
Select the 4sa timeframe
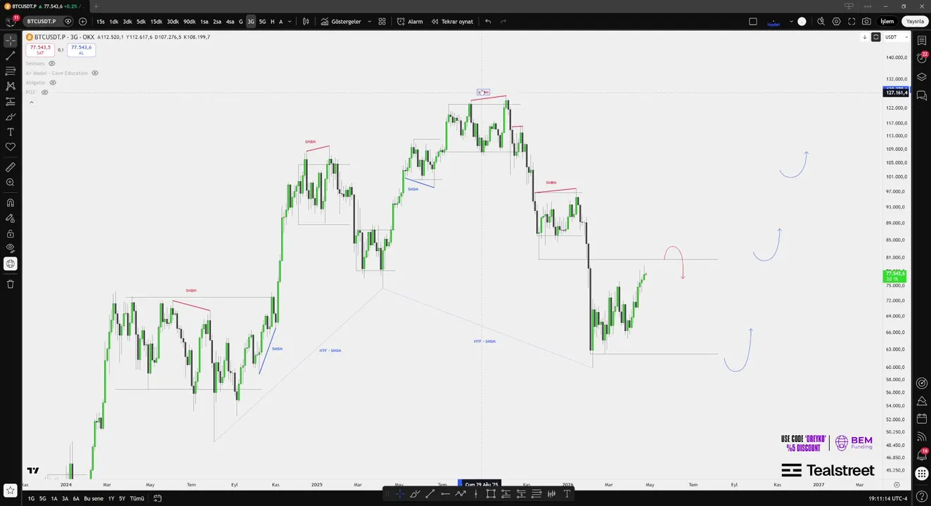230,21
